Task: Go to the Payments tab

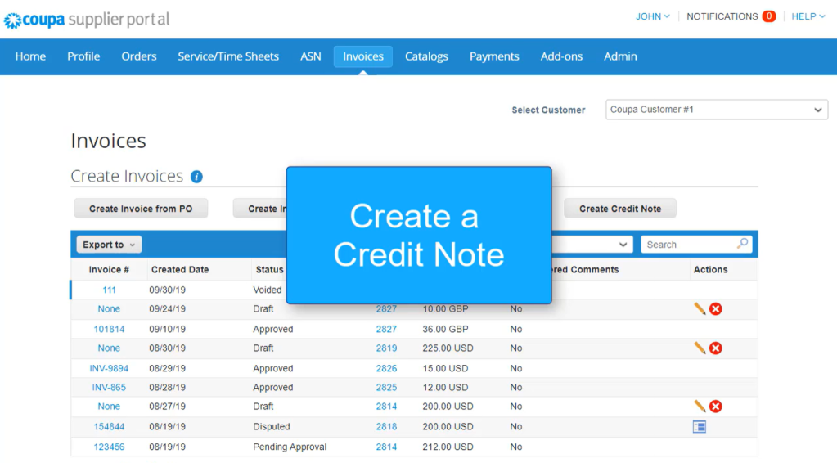Action: click(x=494, y=56)
